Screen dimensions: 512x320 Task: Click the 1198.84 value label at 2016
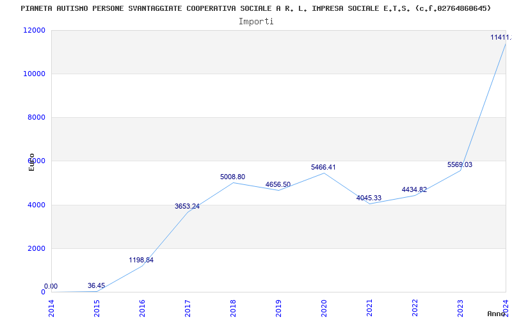tap(141, 260)
